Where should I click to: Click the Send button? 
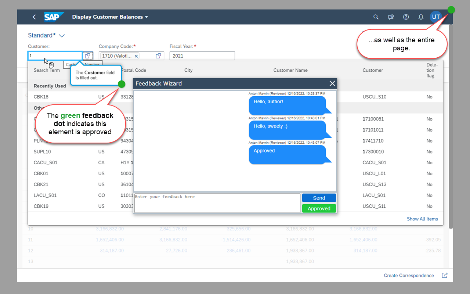319,198
